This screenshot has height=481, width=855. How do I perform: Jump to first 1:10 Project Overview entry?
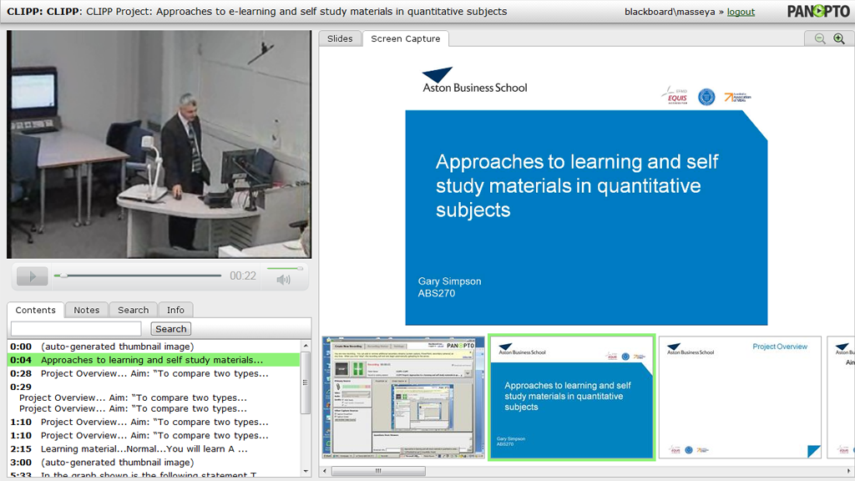[154, 422]
